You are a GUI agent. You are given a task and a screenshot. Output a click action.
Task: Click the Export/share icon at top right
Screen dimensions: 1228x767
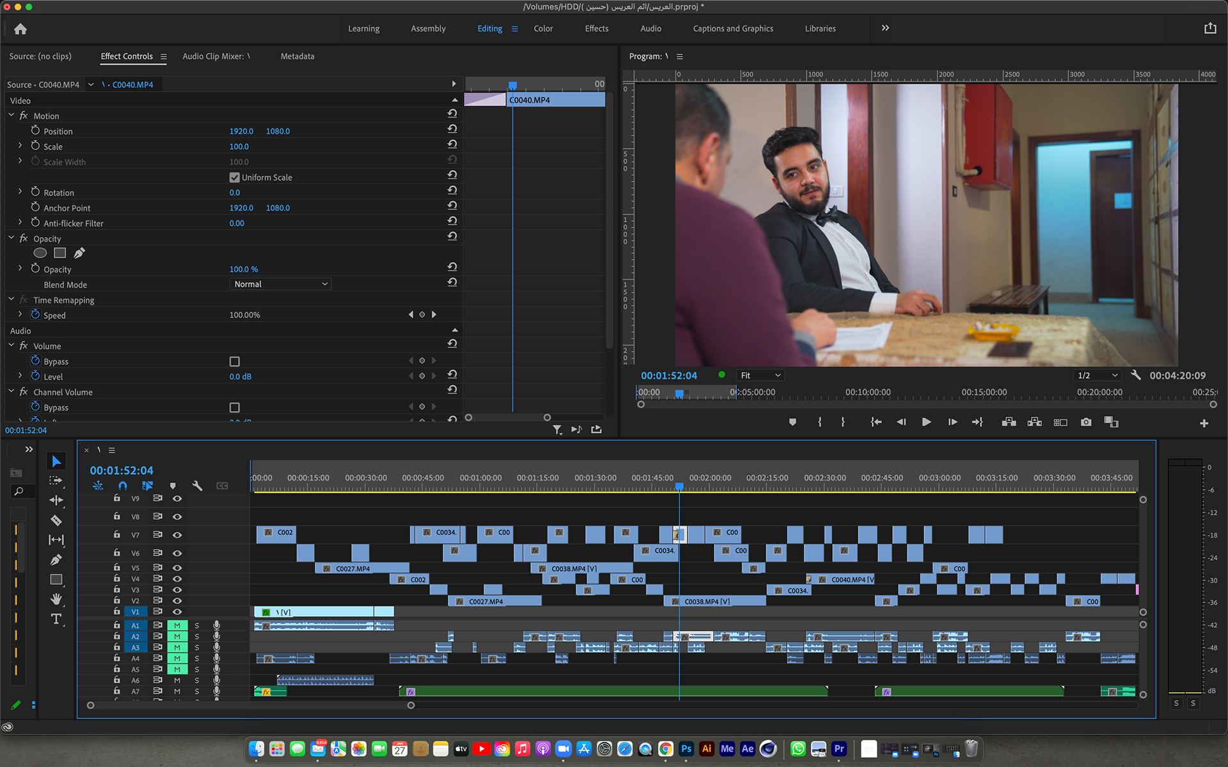[x=1210, y=28]
